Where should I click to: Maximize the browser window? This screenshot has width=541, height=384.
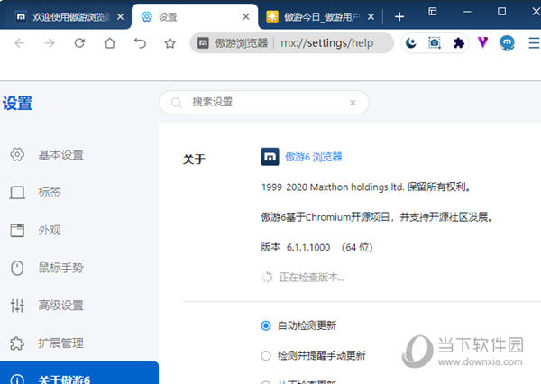[501, 12]
